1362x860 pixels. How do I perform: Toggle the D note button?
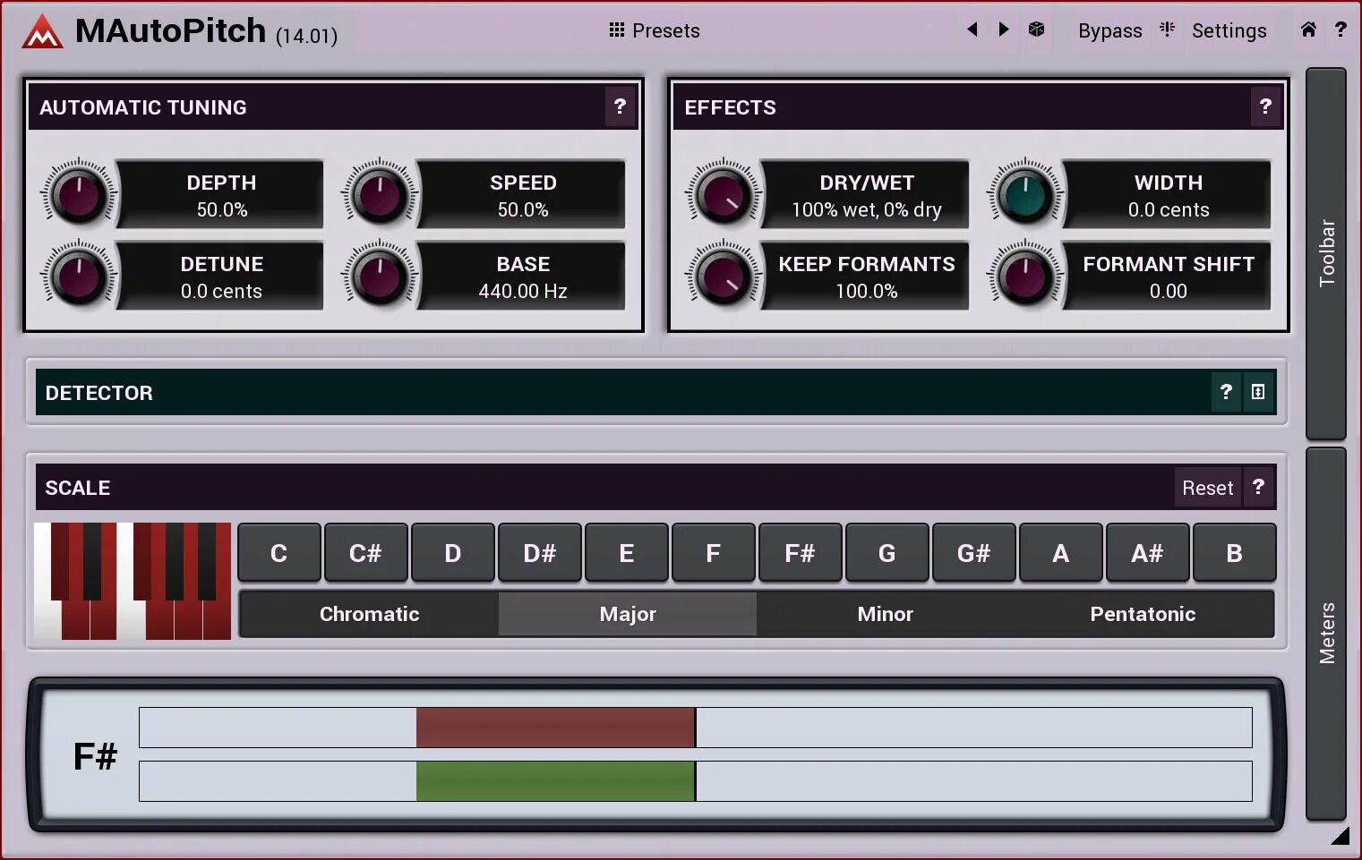pos(452,553)
